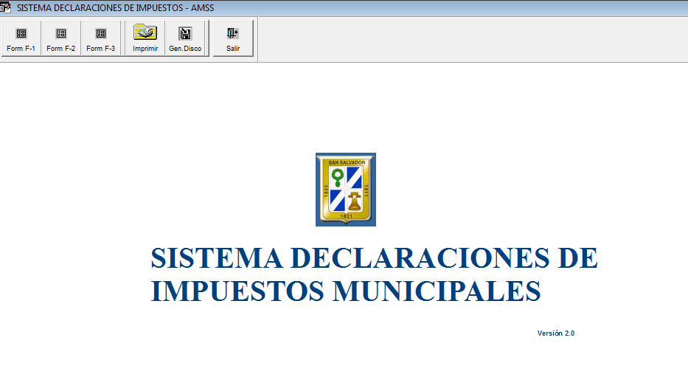
Task: Generate disk with Gen.Disco button
Action: click(x=185, y=38)
